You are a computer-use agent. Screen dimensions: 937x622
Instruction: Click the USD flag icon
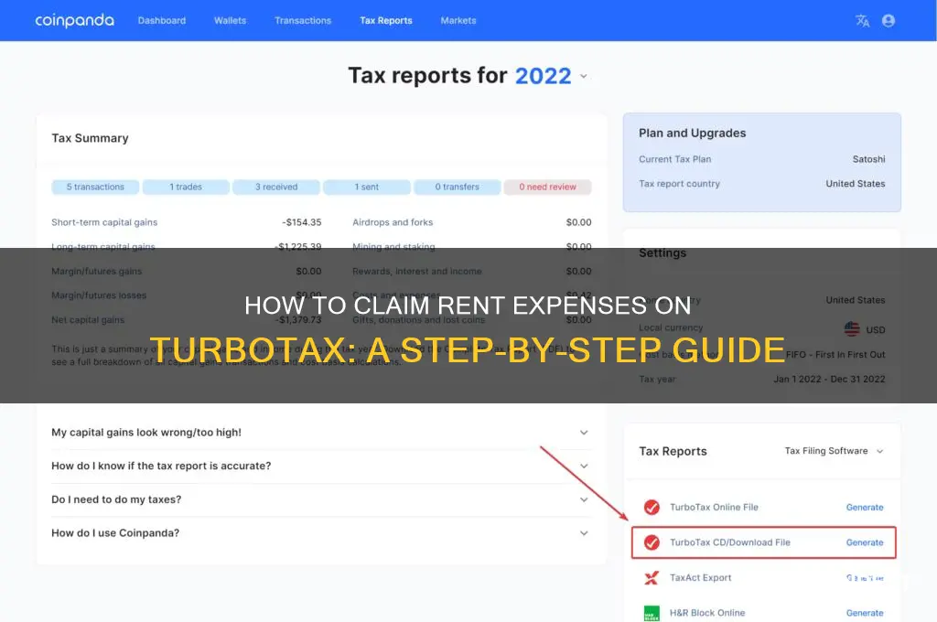pos(852,329)
